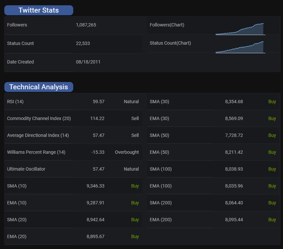Select the CCI value 114.22

pos(97,118)
